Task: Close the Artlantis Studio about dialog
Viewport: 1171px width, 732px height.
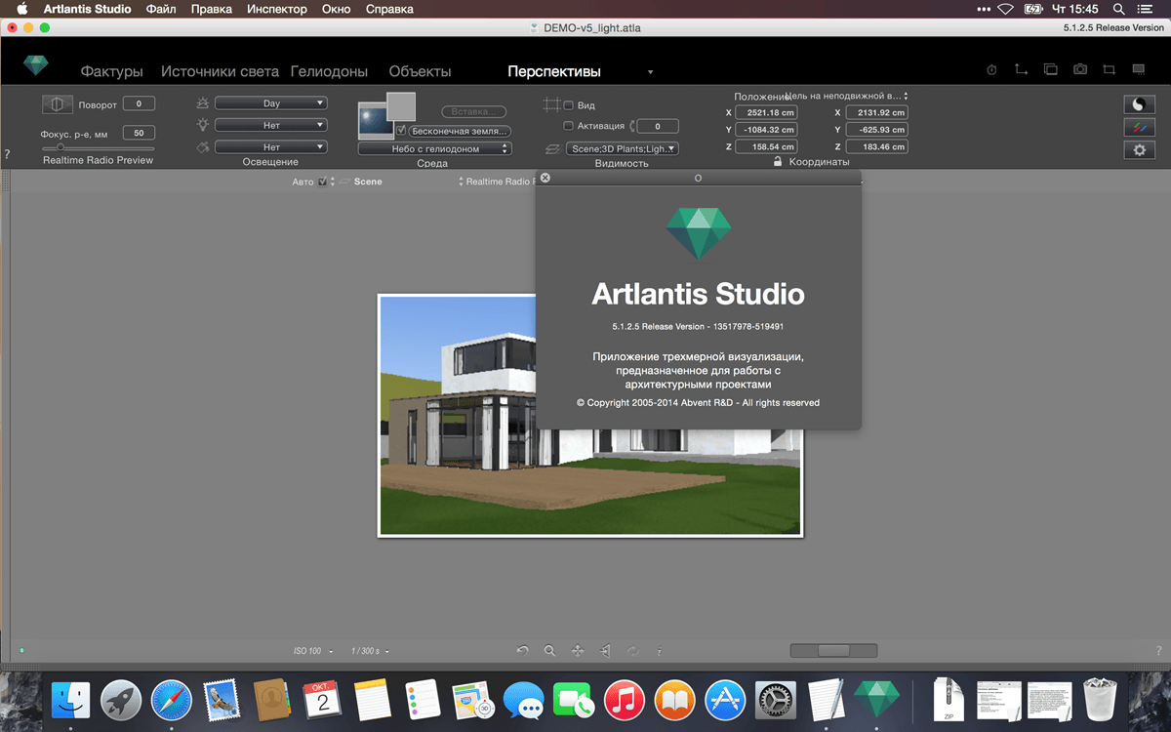Action: pyautogui.click(x=545, y=178)
